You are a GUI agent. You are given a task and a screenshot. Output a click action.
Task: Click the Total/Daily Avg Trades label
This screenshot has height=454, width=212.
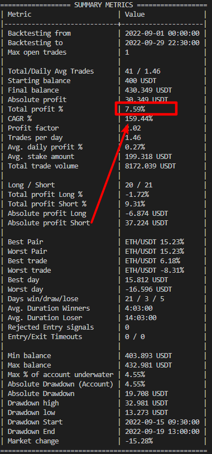(51, 71)
